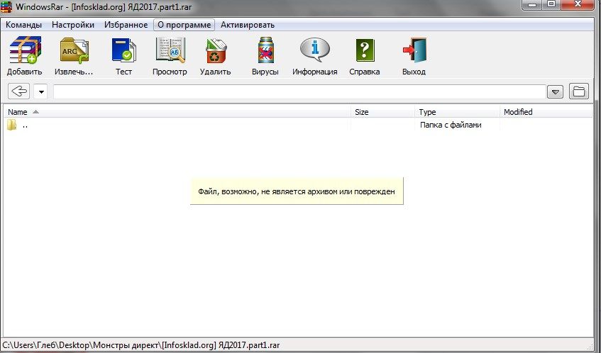Click inside the empty address path field
Viewport: 601px width, 353px height.
[299, 92]
